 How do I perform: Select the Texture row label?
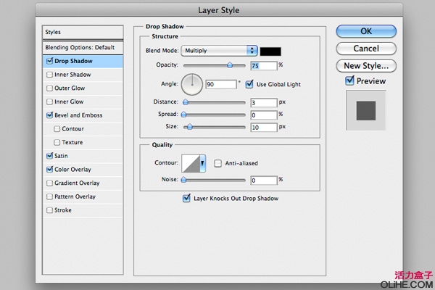(72, 142)
